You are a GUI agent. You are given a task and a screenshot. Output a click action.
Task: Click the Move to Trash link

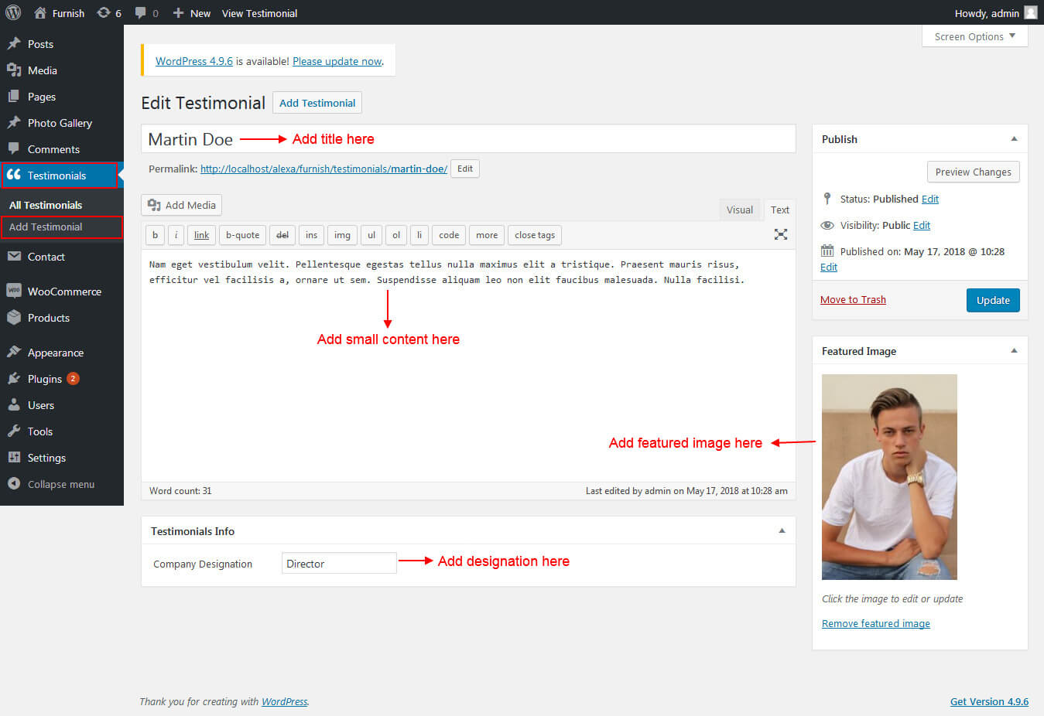853,300
